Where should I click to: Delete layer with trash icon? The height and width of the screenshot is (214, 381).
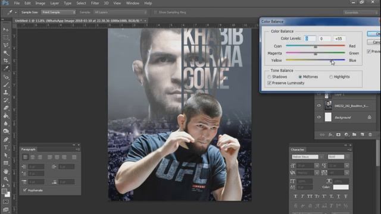370,135
